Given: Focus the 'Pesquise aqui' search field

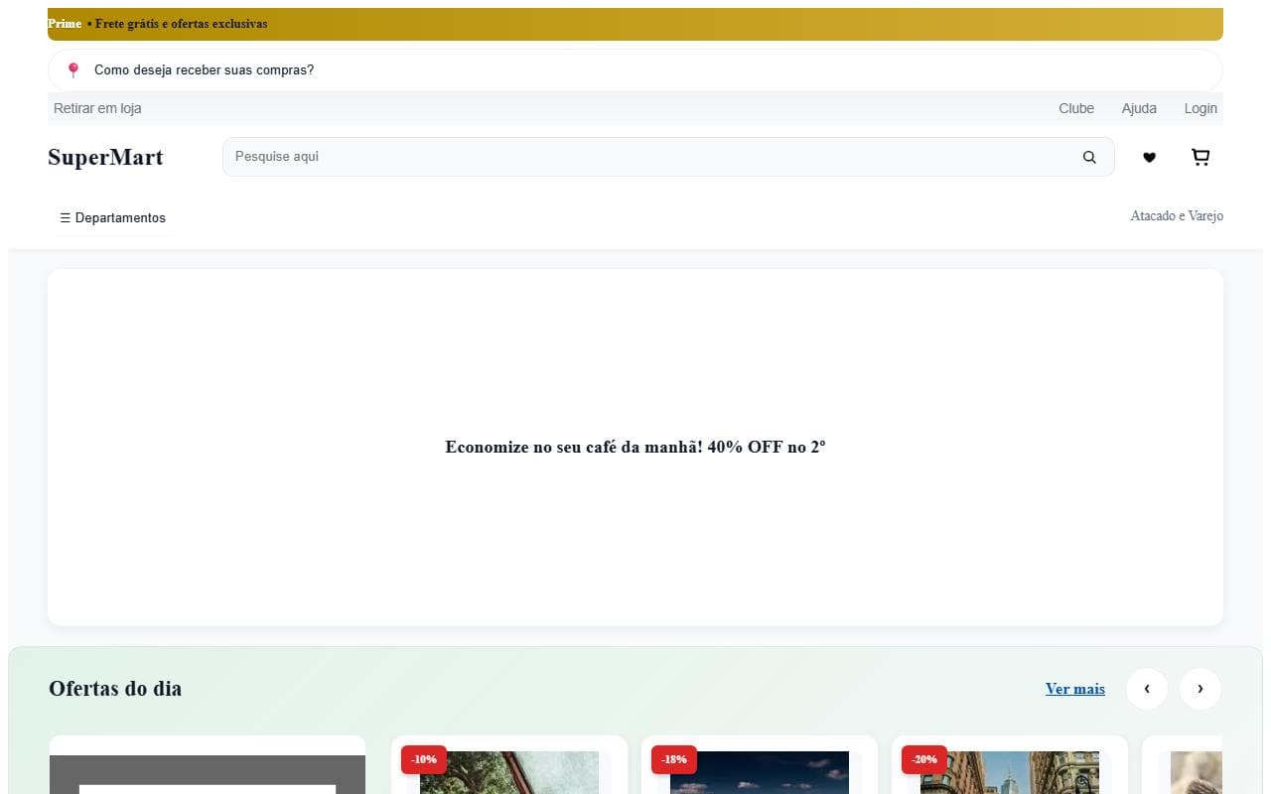Looking at the screenshot, I should point(645,157).
